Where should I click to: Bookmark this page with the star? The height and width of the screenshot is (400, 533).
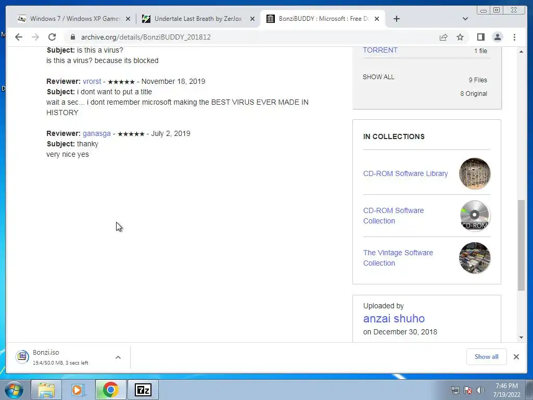click(460, 37)
